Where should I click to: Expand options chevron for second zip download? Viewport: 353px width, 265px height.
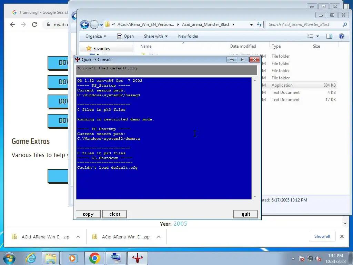(159, 237)
